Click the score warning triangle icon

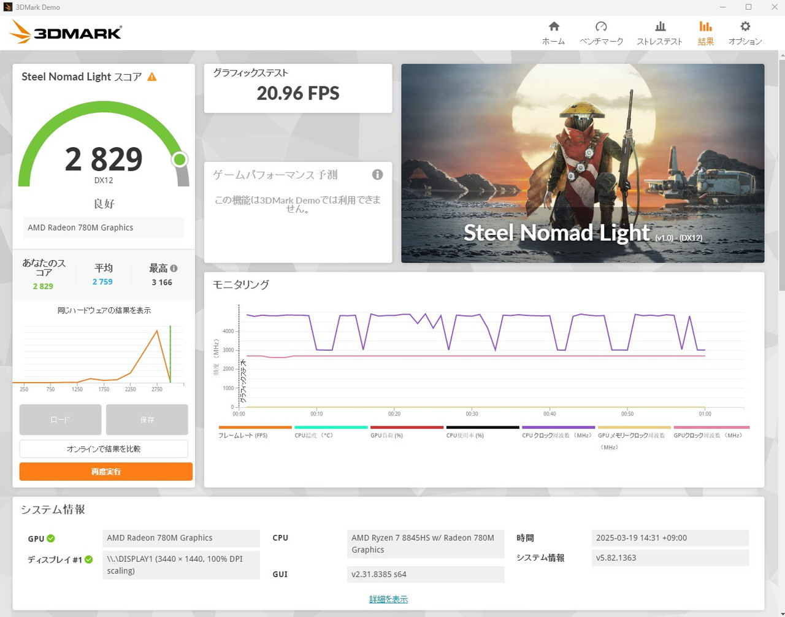tap(152, 77)
